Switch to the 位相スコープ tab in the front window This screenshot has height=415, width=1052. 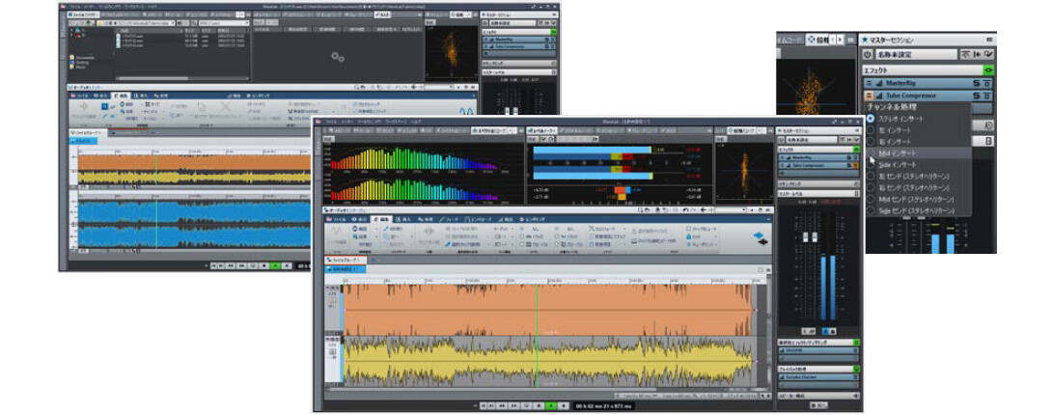pos(742,130)
